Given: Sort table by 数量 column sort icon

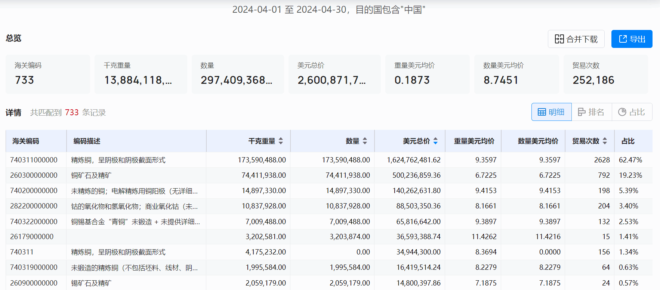Looking at the screenshot, I should coord(365,141).
